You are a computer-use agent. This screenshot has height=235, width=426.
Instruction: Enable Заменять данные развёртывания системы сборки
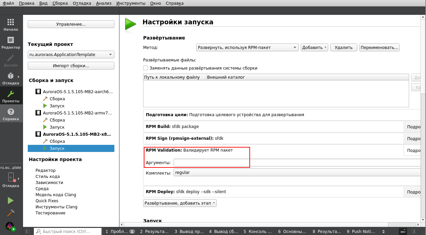(x=145, y=68)
